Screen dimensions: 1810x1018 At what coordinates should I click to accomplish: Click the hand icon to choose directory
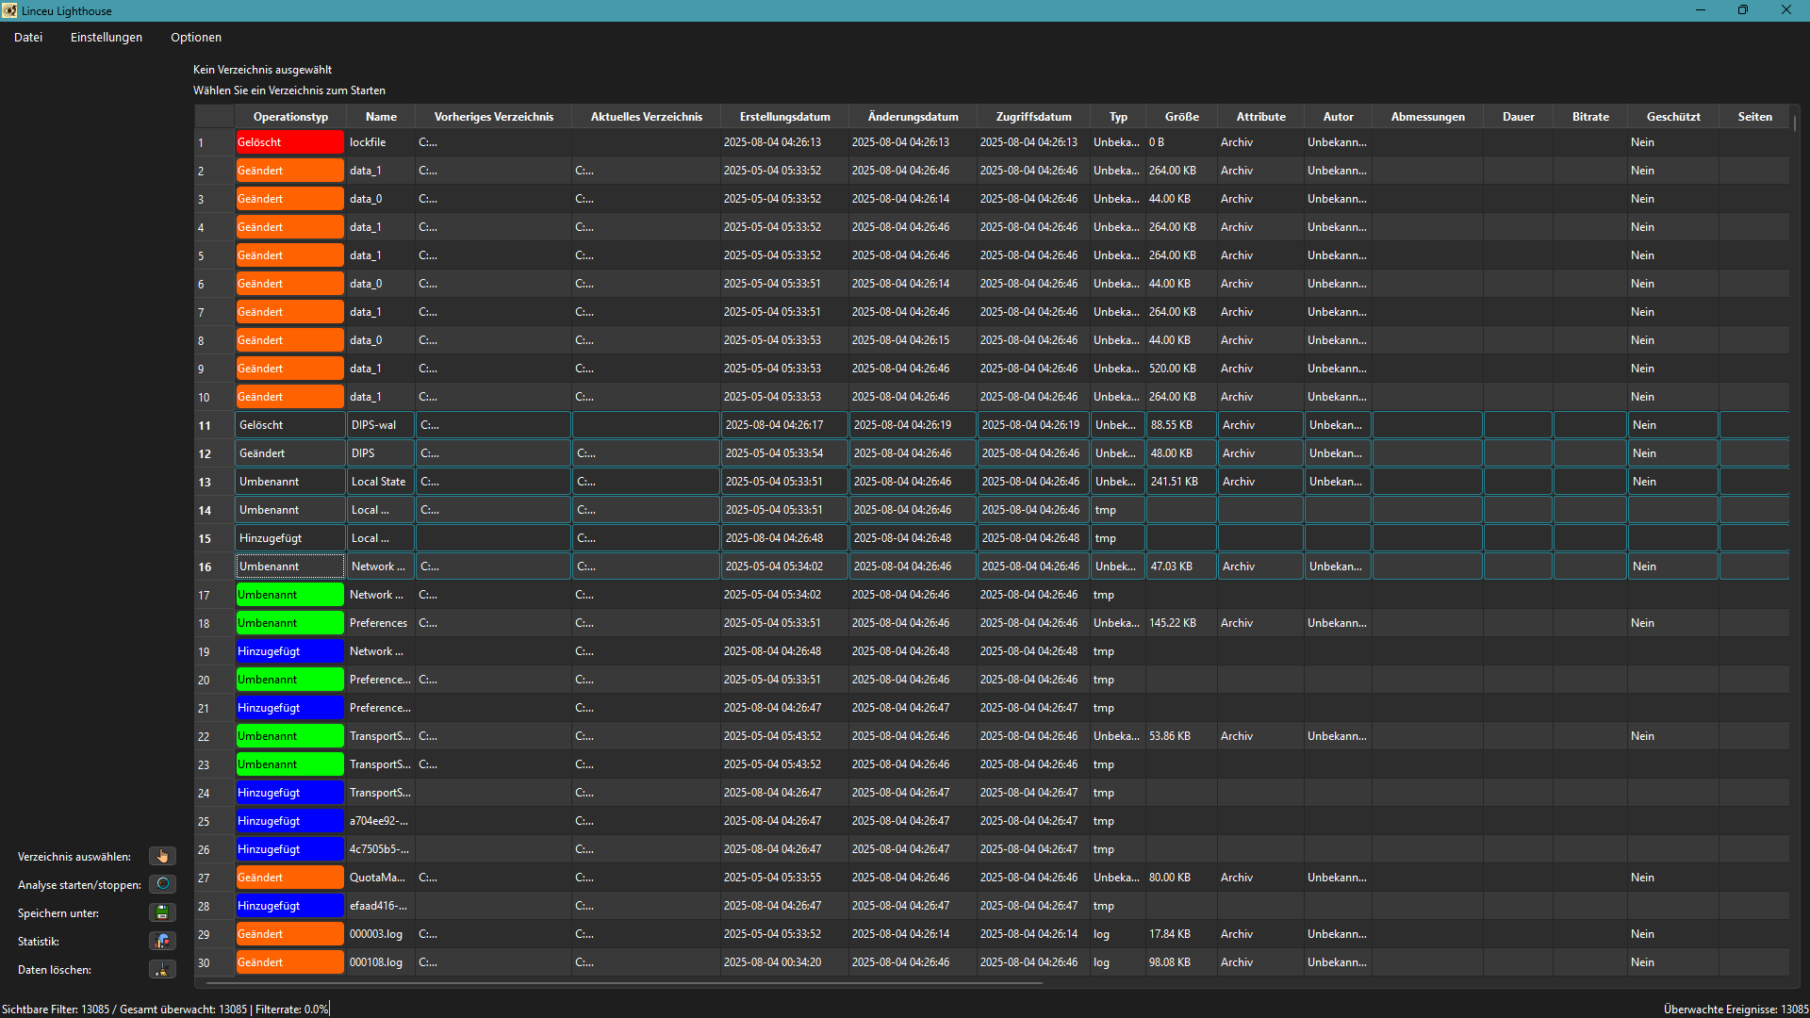coord(162,856)
